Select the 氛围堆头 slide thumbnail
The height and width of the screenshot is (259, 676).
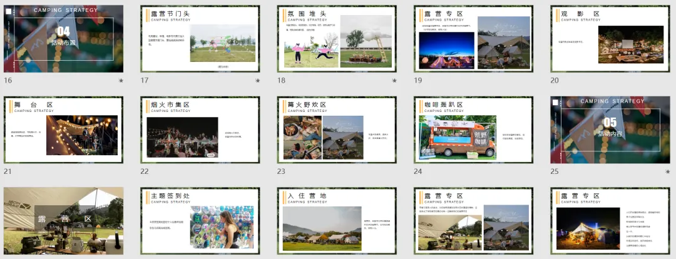click(337, 39)
